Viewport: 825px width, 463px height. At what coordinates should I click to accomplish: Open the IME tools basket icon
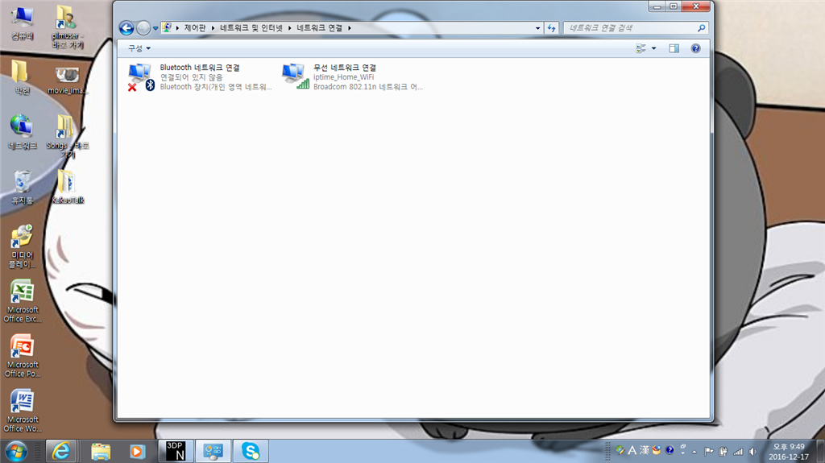[657, 450]
